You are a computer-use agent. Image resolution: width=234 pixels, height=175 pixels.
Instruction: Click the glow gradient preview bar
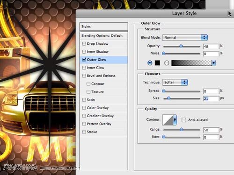pos(191,63)
